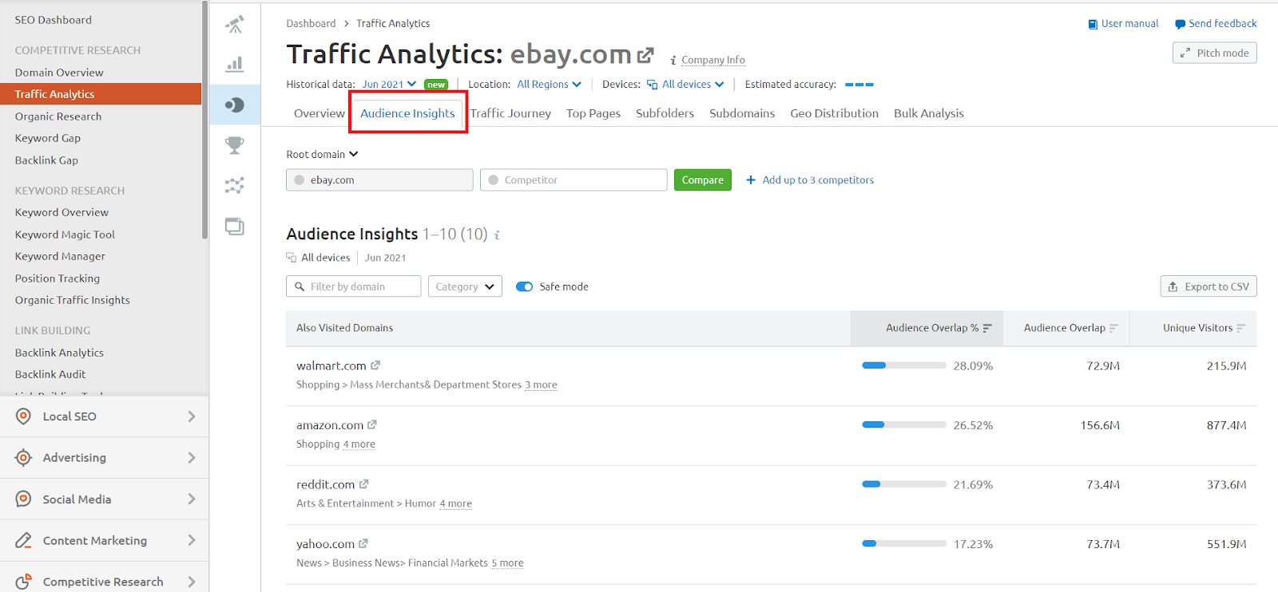Open the trophy icon in the sidebar strip
This screenshot has width=1278, height=592.
235,145
